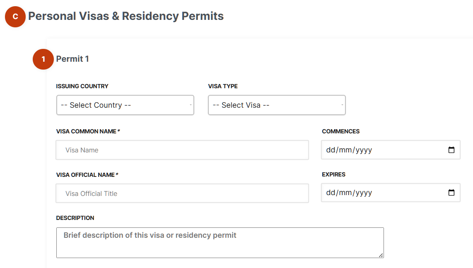Click the resize grip on the description box
The height and width of the screenshot is (268, 473).
coord(381,256)
